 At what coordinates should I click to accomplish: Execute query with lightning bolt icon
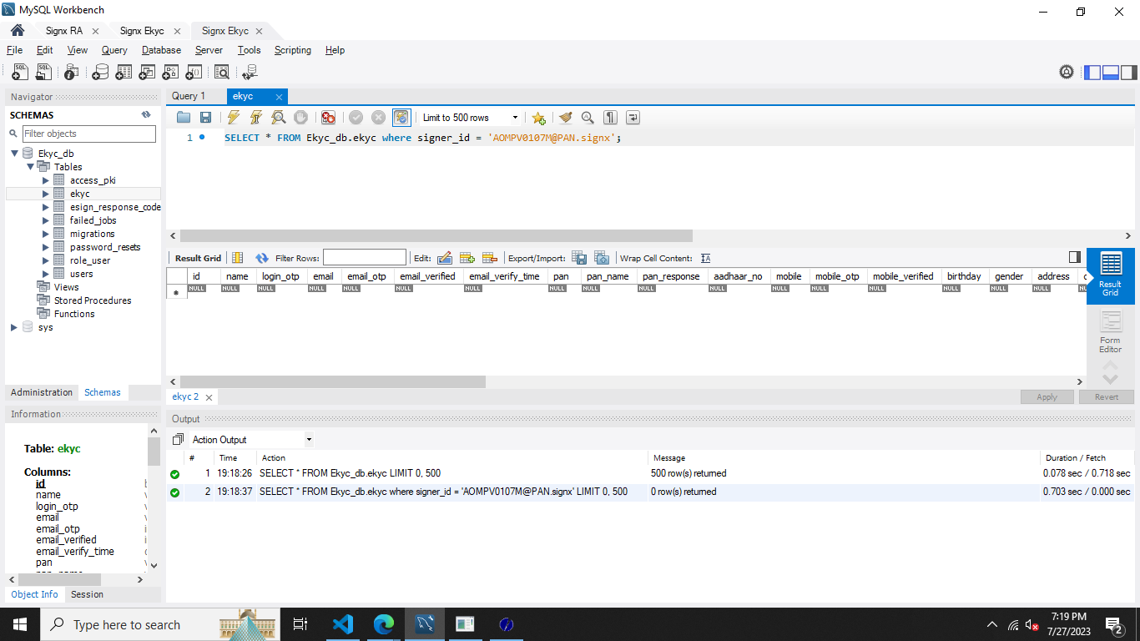(234, 118)
